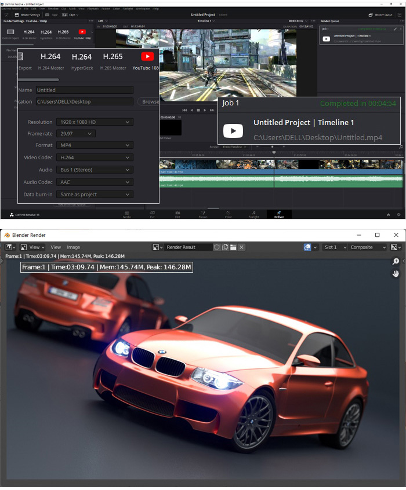Open the Slot 1 dropdown in Blender
406x490 pixels.
click(335, 247)
